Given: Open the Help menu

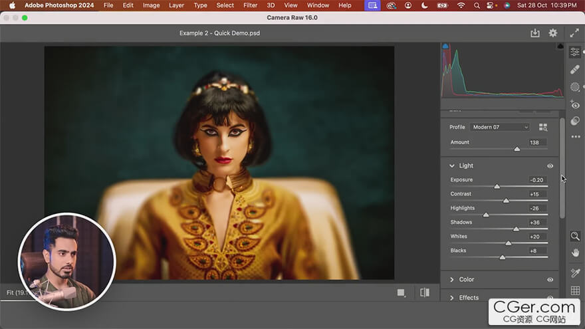Looking at the screenshot, I should 345,5.
